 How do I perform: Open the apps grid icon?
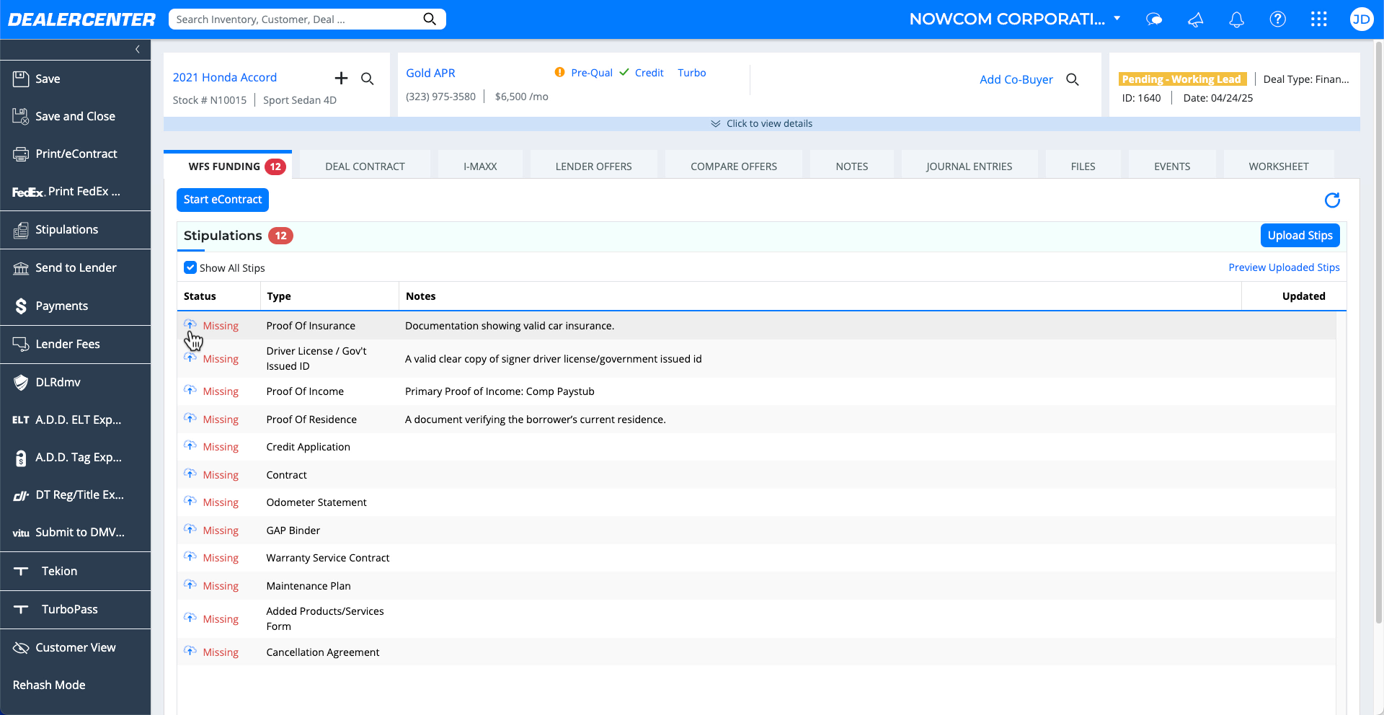[1318, 19]
